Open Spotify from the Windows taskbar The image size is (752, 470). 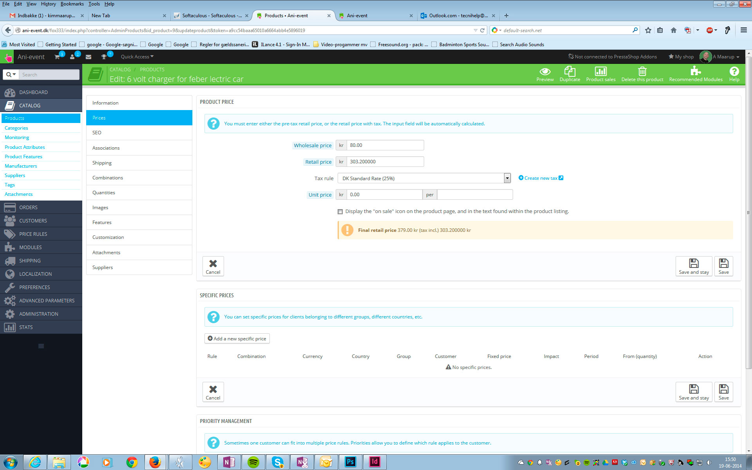[253, 462]
